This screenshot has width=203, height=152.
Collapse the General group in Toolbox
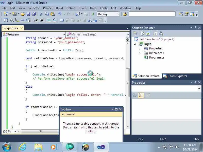(63, 114)
